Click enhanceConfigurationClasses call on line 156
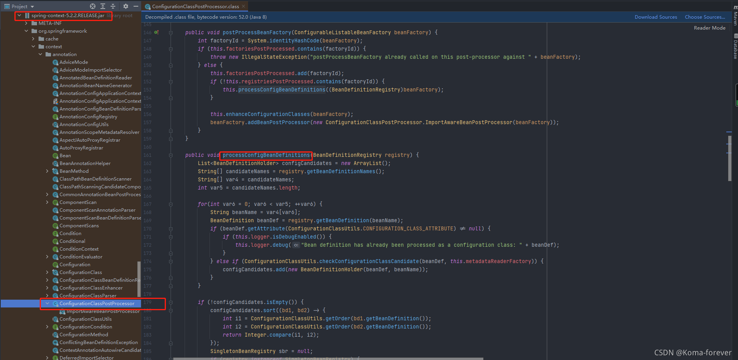The width and height of the screenshot is (738, 360). coord(268,114)
